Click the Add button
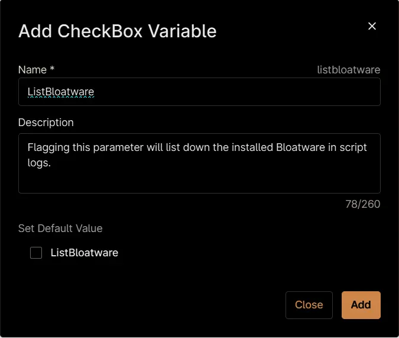Screen dimensions: 399x338 [x=361, y=305]
